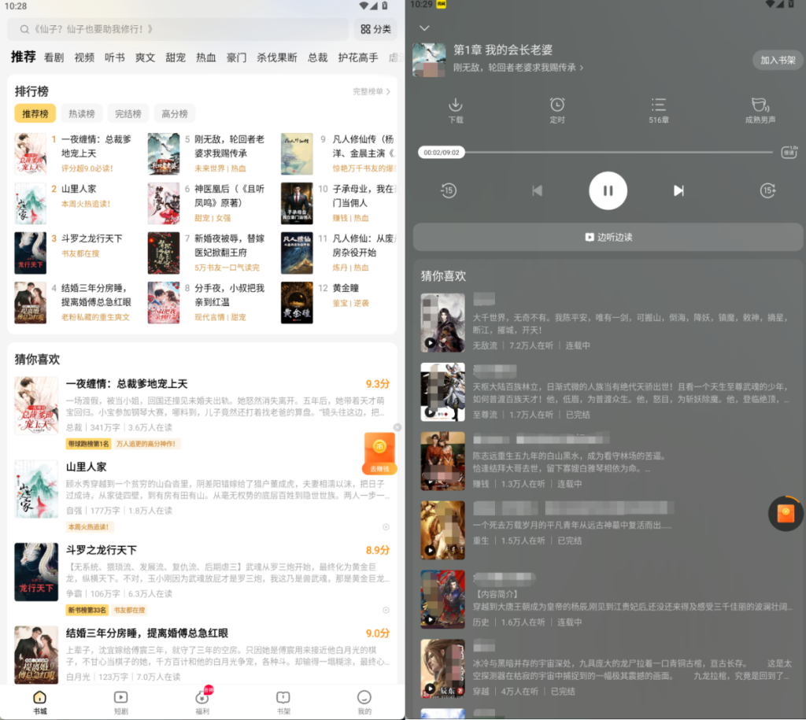Viewport: 806px width, 720px height.
Task: Toggle the playback speed (倍速) control
Action: coord(789,152)
